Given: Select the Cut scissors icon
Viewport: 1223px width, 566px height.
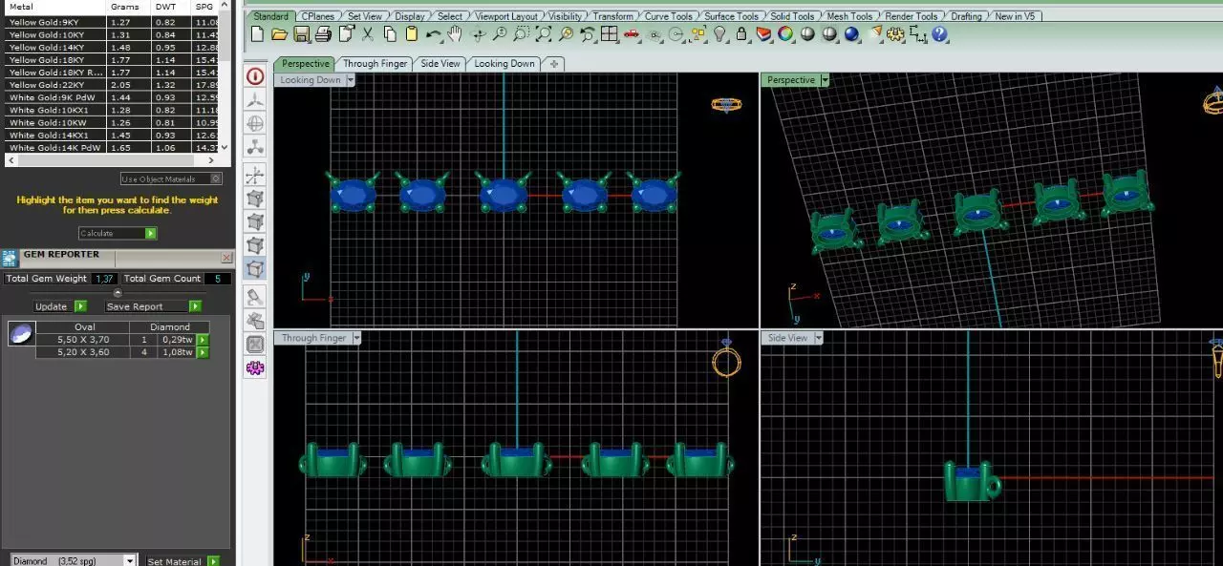Looking at the screenshot, I should 368,34.
